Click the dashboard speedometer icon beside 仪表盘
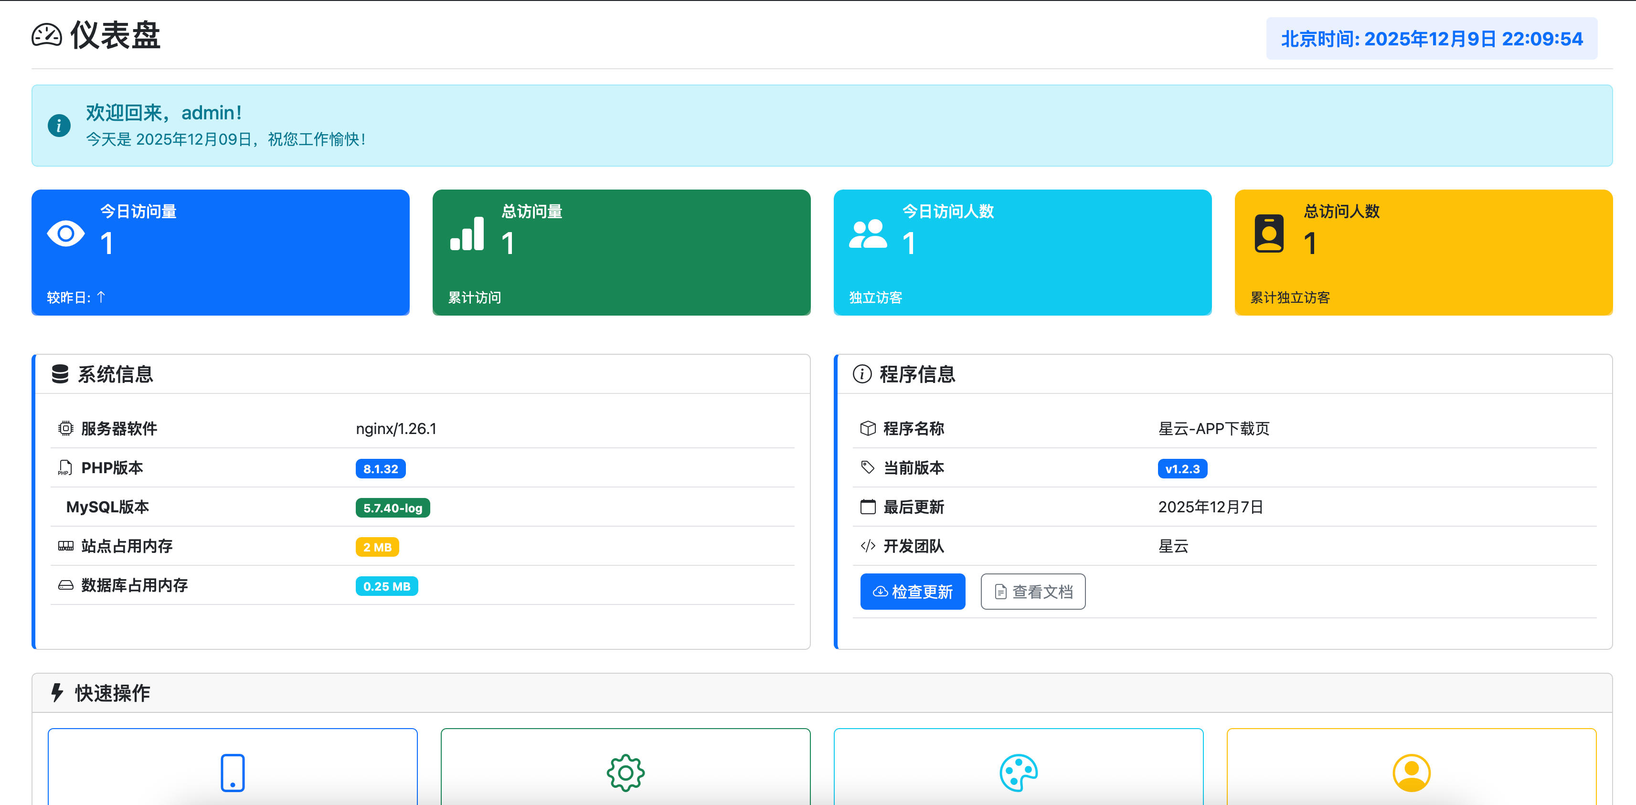 [x=47, y=35]
